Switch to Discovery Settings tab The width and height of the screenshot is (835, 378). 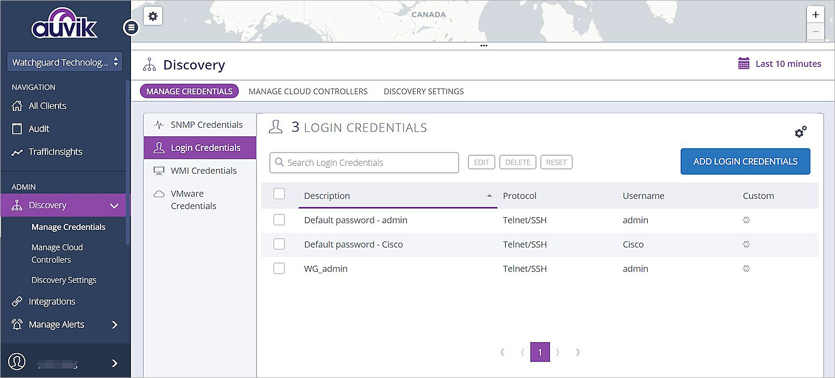[x=423, y=91]
